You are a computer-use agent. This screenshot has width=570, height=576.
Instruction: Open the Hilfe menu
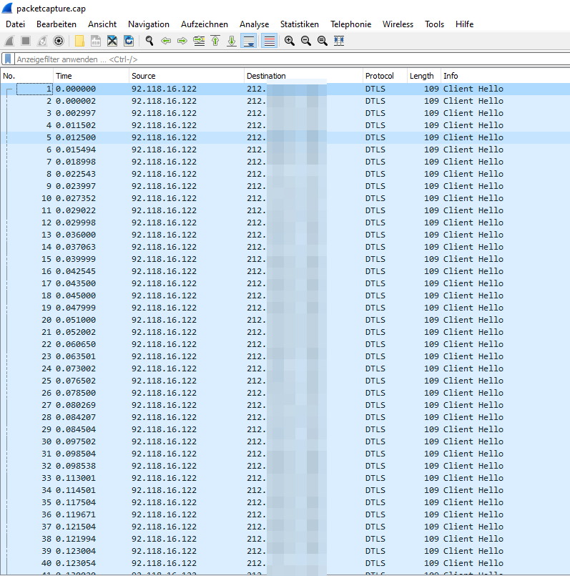tap(465, 24)
